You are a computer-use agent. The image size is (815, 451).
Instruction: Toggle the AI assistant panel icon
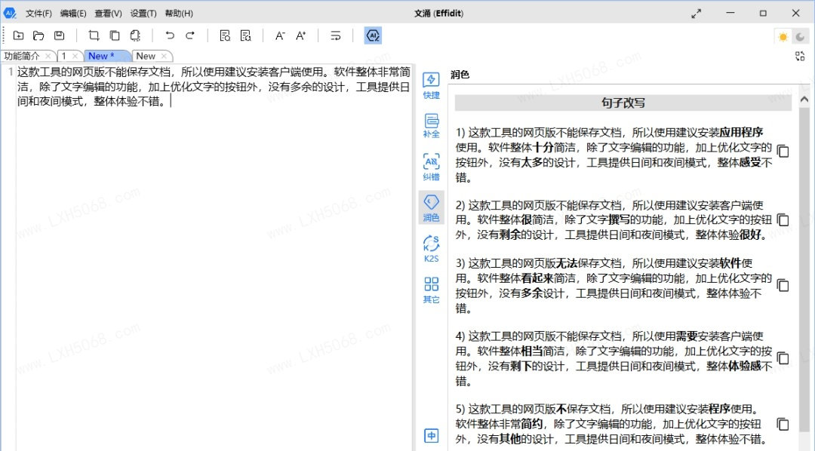click(373, 35)
